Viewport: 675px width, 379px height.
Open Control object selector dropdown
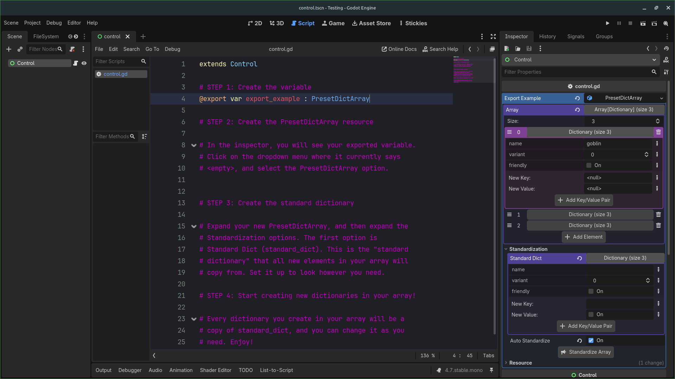click(x=580, y=60)
